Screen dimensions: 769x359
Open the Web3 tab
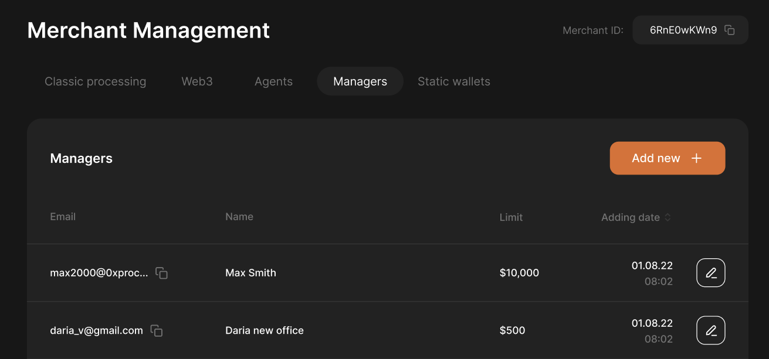click(197, 81)
